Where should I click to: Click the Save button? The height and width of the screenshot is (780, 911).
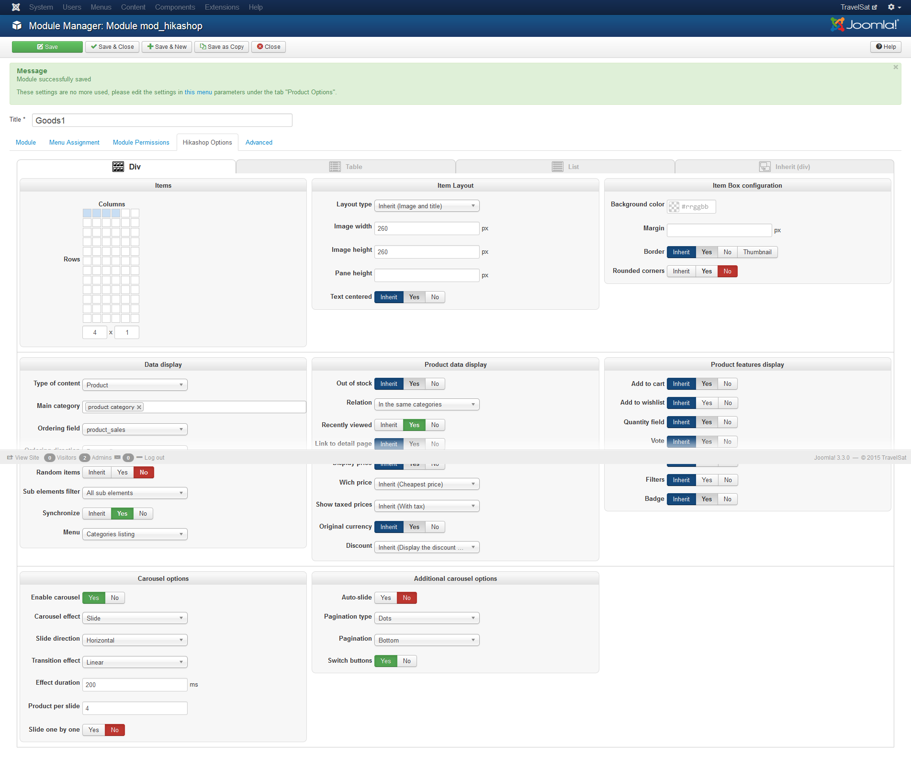47,47
